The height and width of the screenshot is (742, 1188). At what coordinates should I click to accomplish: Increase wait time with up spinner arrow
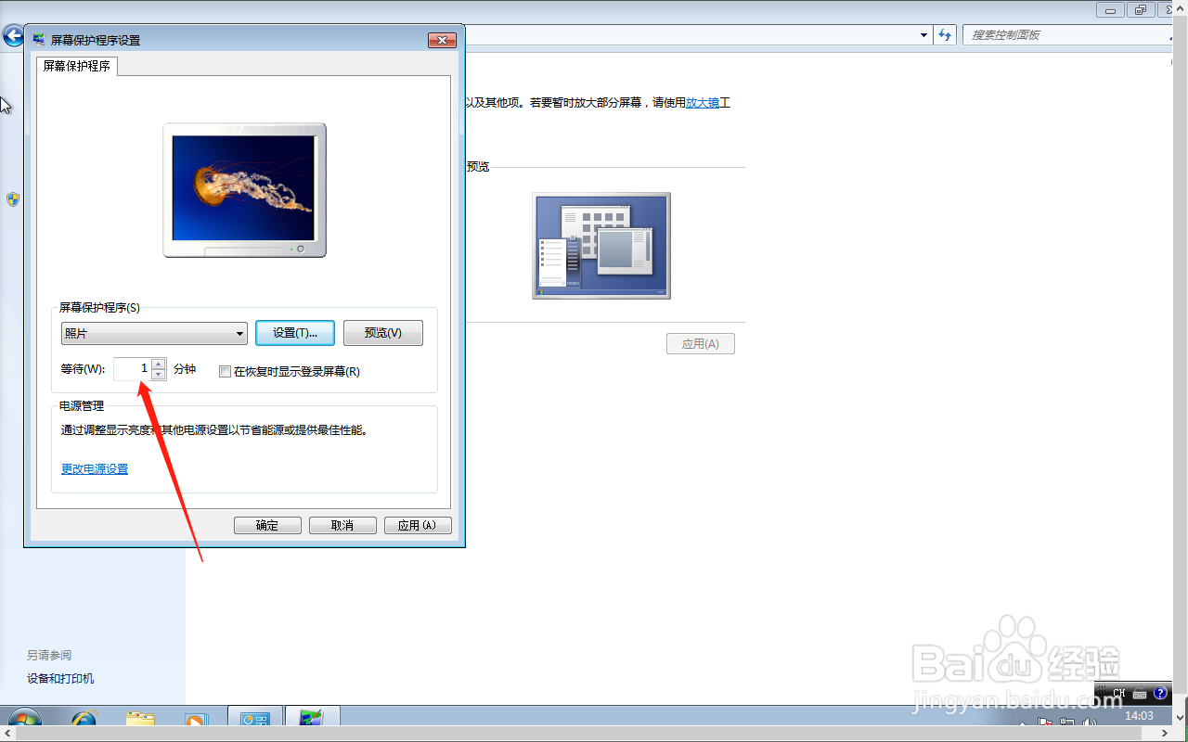(x=158, y=364)
